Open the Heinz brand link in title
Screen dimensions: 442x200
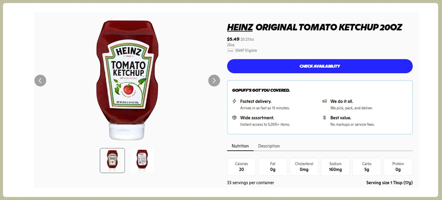(240, 27)
